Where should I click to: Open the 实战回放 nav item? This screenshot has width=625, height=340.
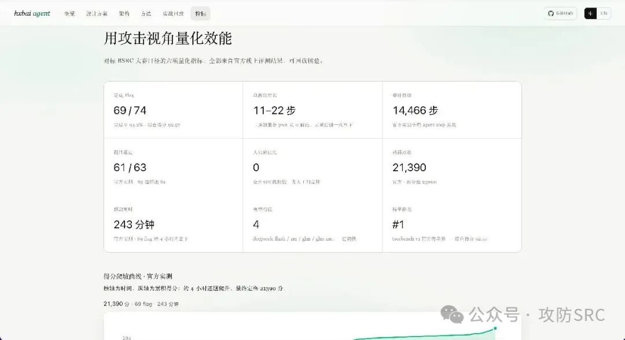point(173,13)
